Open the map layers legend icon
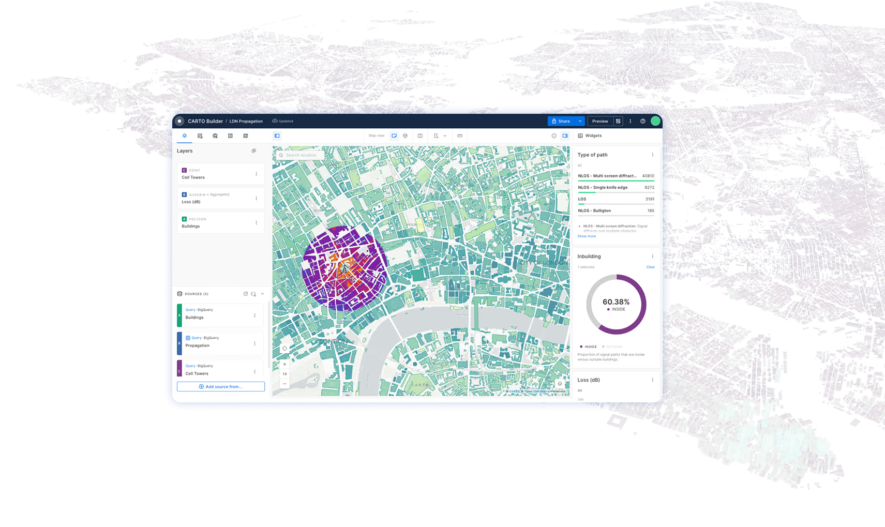The height and width of the screenshot is (527, 885). [560, 384]
